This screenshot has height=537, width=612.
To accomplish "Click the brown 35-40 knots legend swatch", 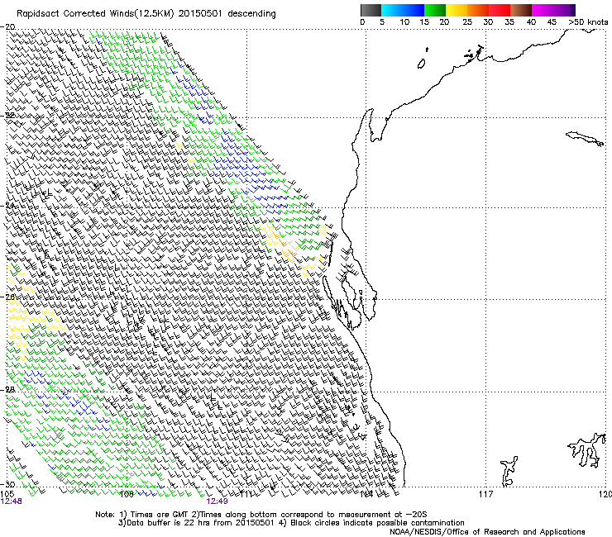I will coord(521,10).
